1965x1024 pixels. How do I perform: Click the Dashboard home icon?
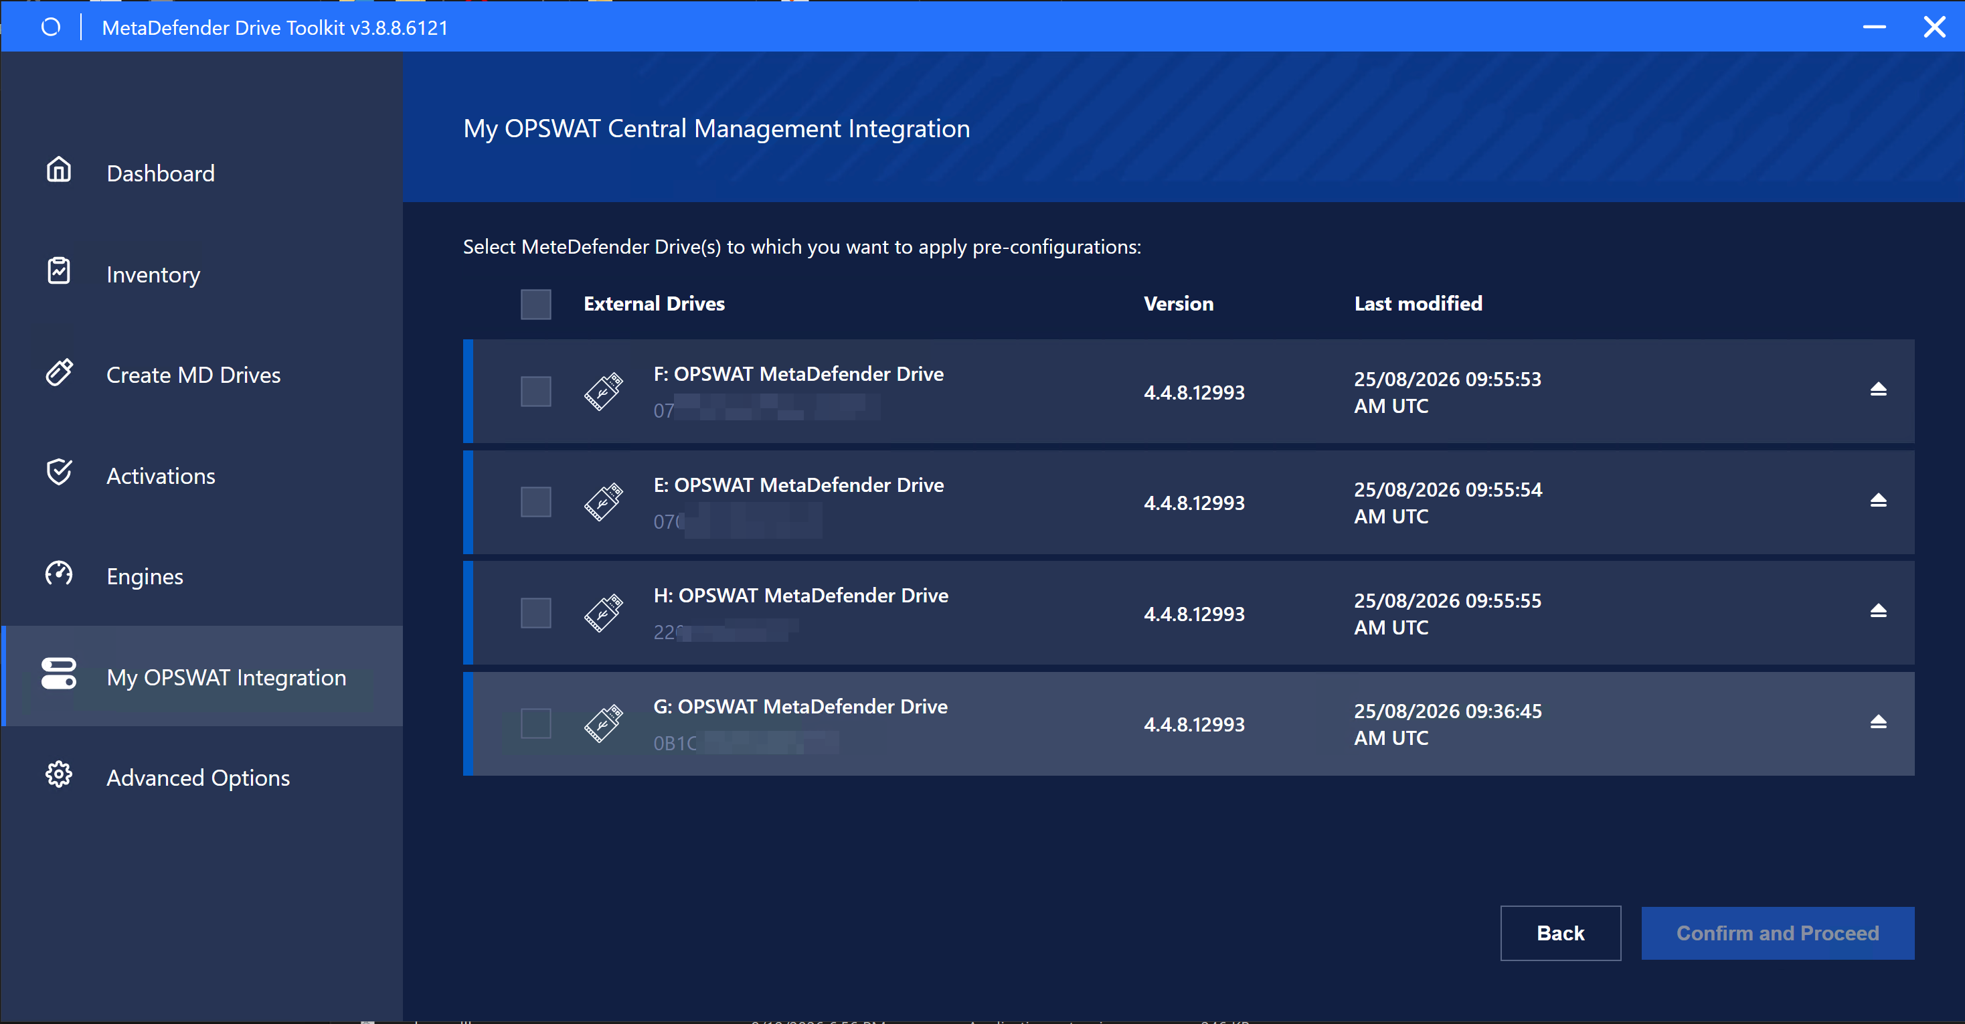(59, 170)
